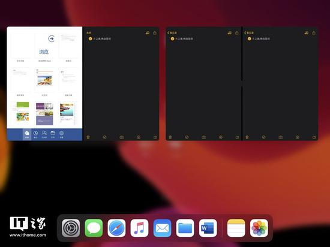Open Mail from the dock
Screen dimensions: 330x247
pyautogui.click(x=162, y=228)
